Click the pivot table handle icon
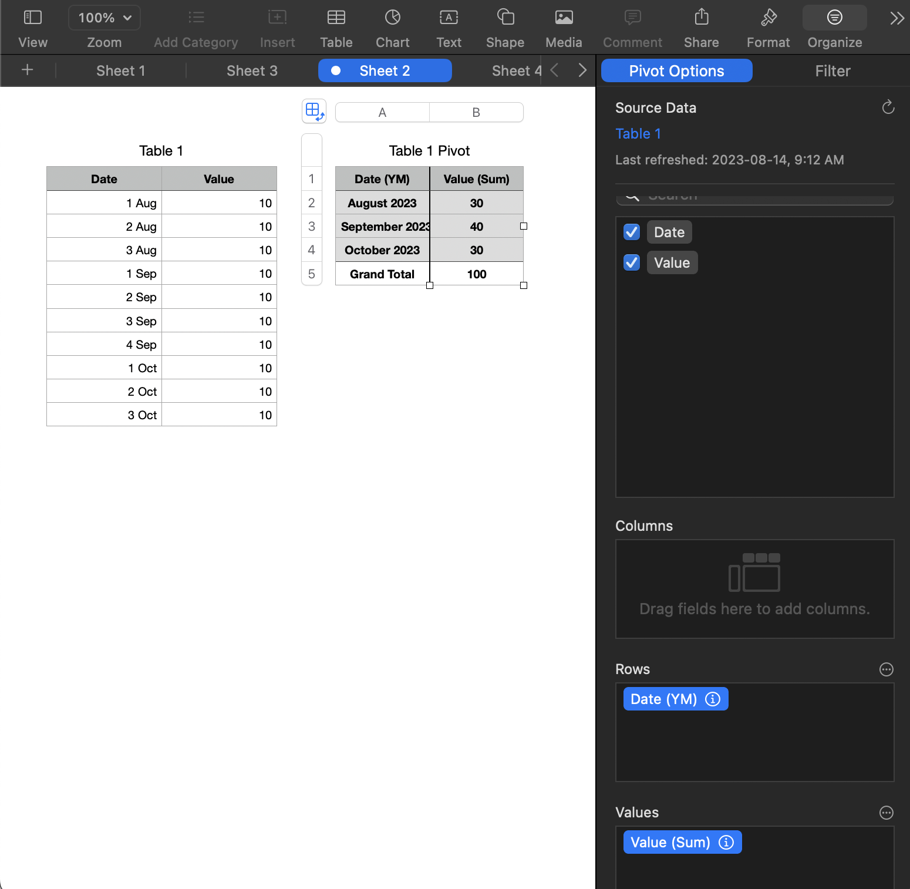The width and height of the screenshot is (910, 889). click(x=314, y=111)
